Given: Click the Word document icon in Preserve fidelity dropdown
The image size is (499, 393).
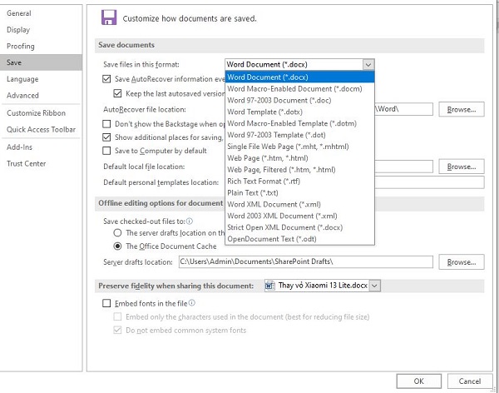Looking at the screenshot, I should coord(269,286).
